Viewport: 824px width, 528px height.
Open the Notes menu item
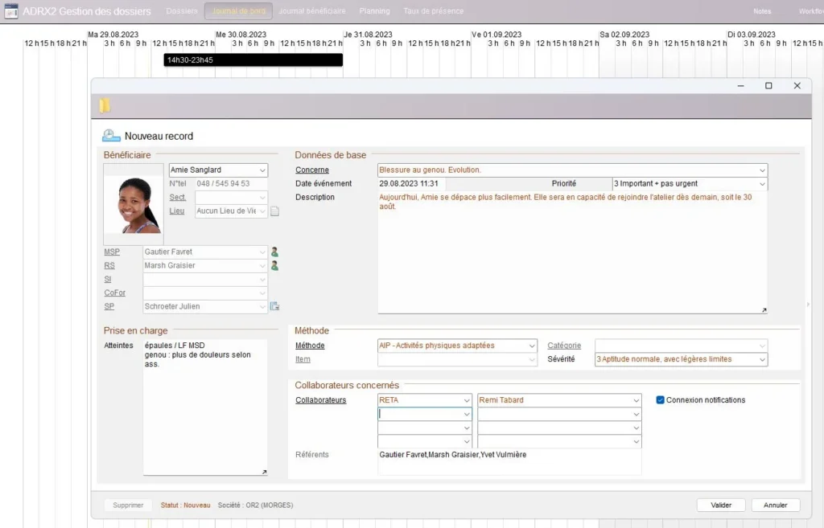pos(762,11)
